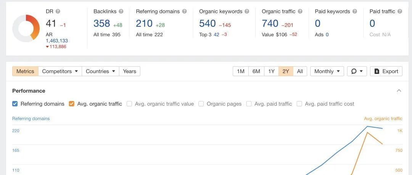Switch to the Years tab
The width and height of the screenshot is (412, 175).
pyautogui.click(x=129, y=71)
